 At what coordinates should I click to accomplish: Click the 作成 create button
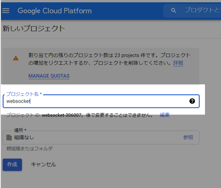coord(12,165)
